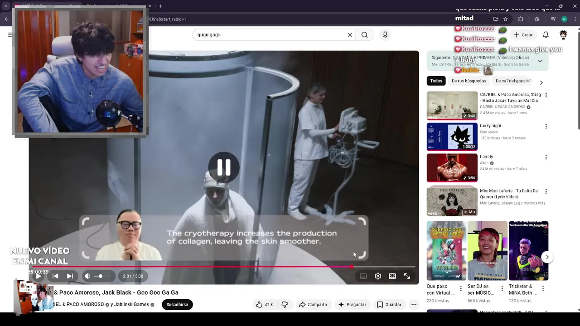This screenshot has height=326, width=580.
Task: Open the Trickster & MiNA short
Action: pos(528,251)
